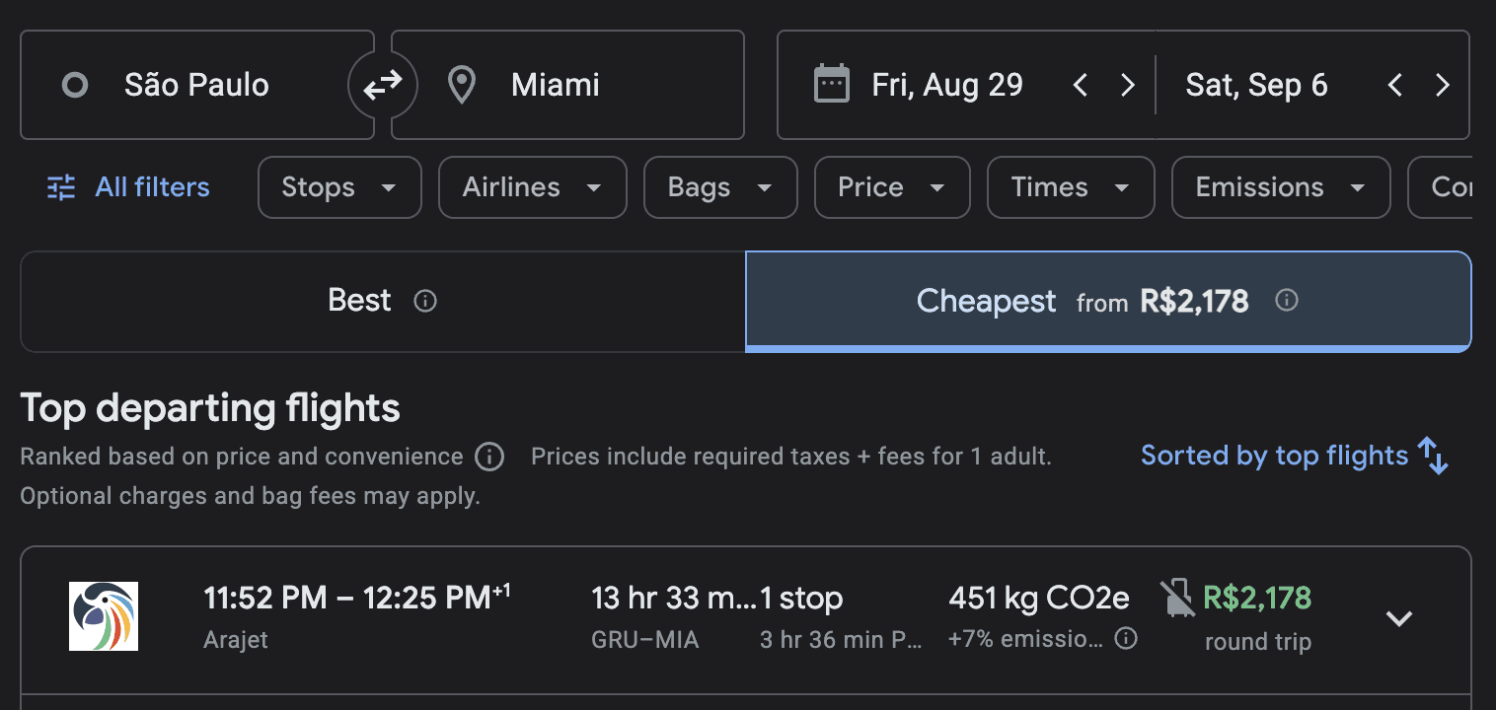Screen dimensions: 1496x710
Task: Go to next return date
Action: tap(1443, 86)
